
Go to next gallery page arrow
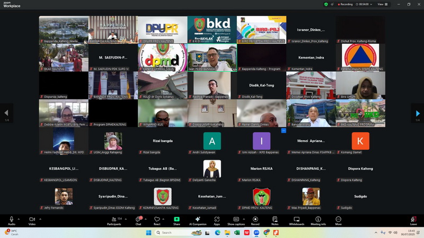[x=418, y=113]
